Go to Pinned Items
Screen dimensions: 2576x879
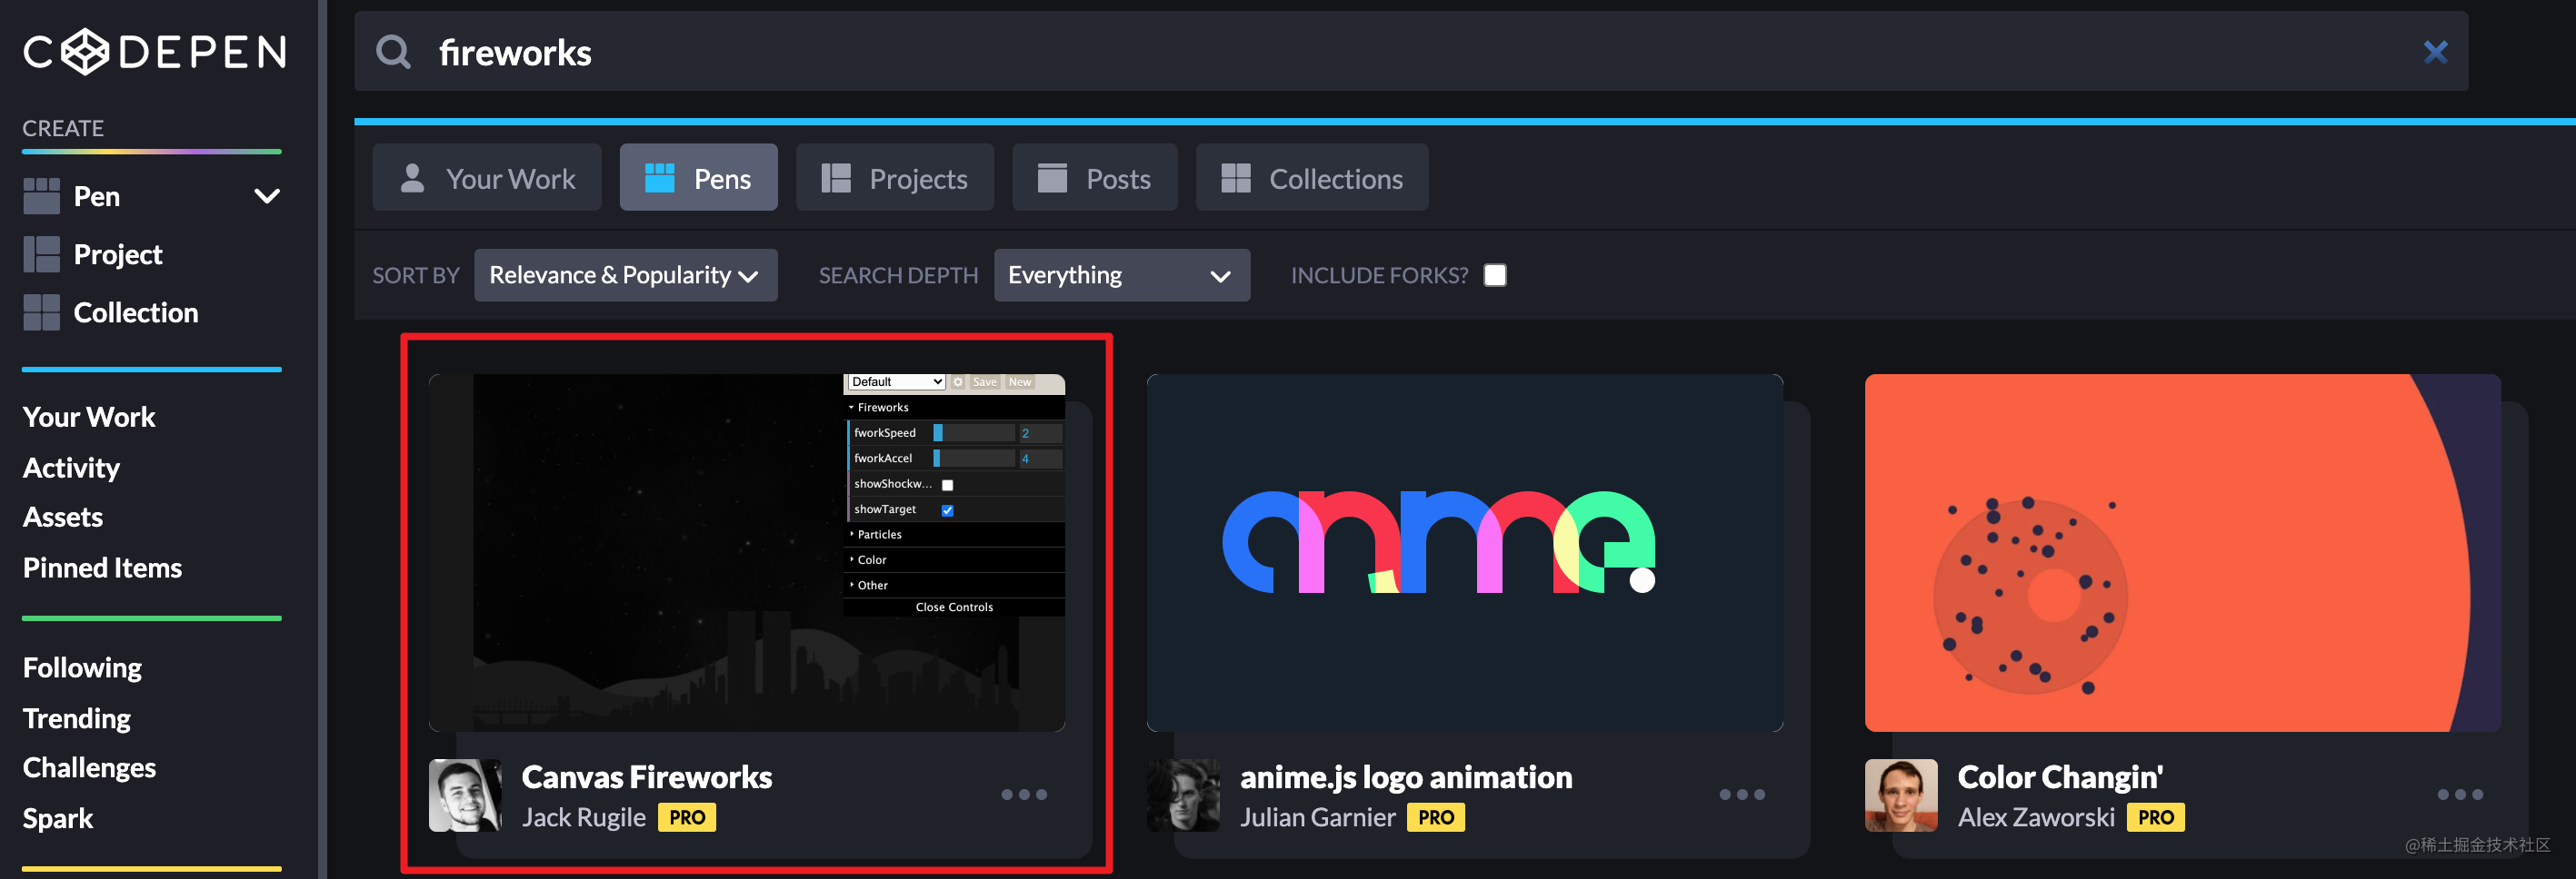[x=102, y=568]
